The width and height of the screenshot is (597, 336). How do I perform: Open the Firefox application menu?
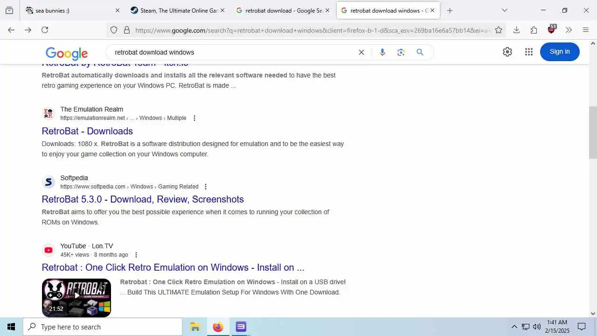click(586, 30)
